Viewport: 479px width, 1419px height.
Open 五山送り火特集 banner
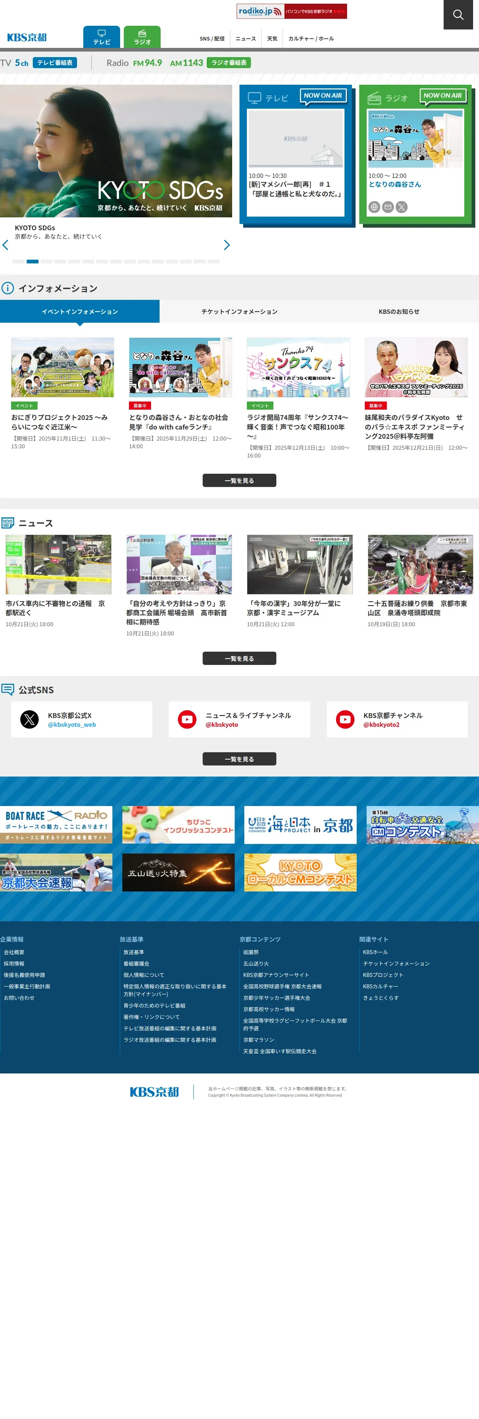coord(179,873)
